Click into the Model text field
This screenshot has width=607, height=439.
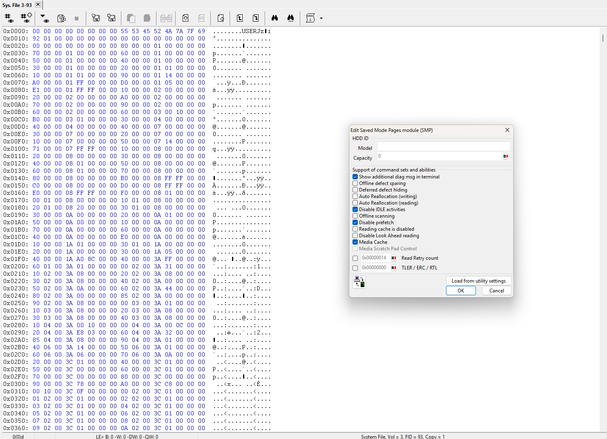[443, 147]
